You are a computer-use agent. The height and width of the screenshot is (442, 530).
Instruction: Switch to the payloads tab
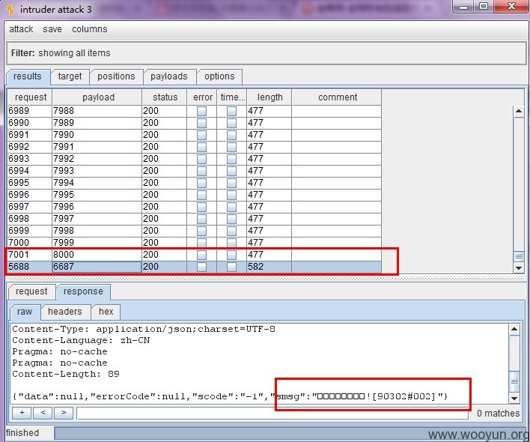169,76
